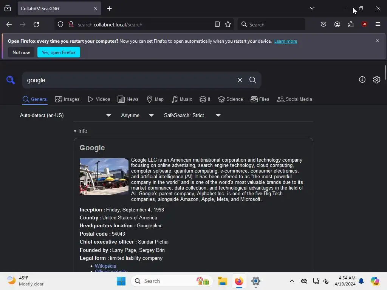
Task: Click the 'Sundar Pichai' text
Action: (153, 242)
